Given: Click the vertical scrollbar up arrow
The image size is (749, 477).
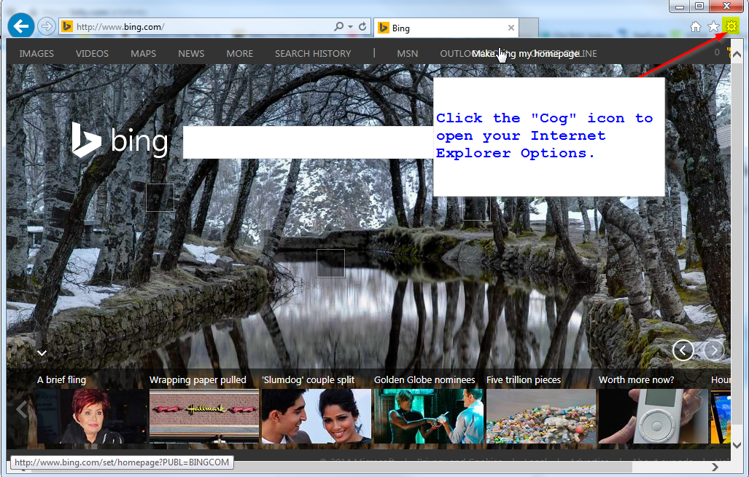Looking at the screenshot, I should [x=737, y=54].
